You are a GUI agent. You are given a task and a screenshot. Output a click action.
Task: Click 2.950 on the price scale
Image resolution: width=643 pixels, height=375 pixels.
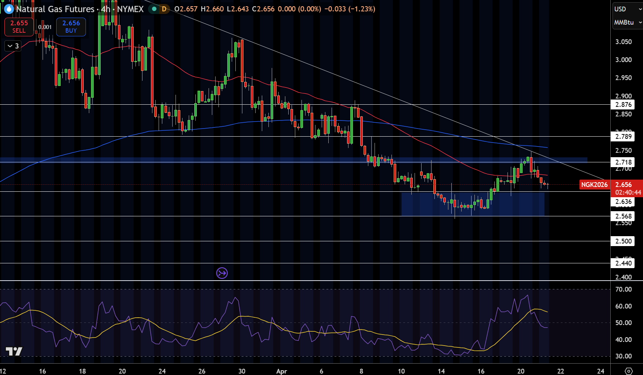[624, 78]
